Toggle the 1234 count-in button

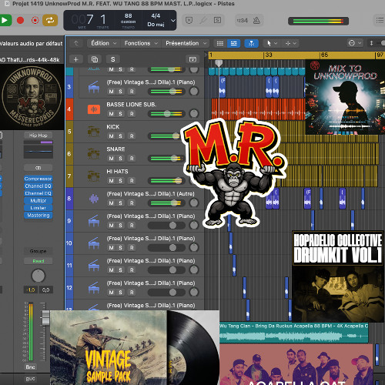click(x=242, y=21)
